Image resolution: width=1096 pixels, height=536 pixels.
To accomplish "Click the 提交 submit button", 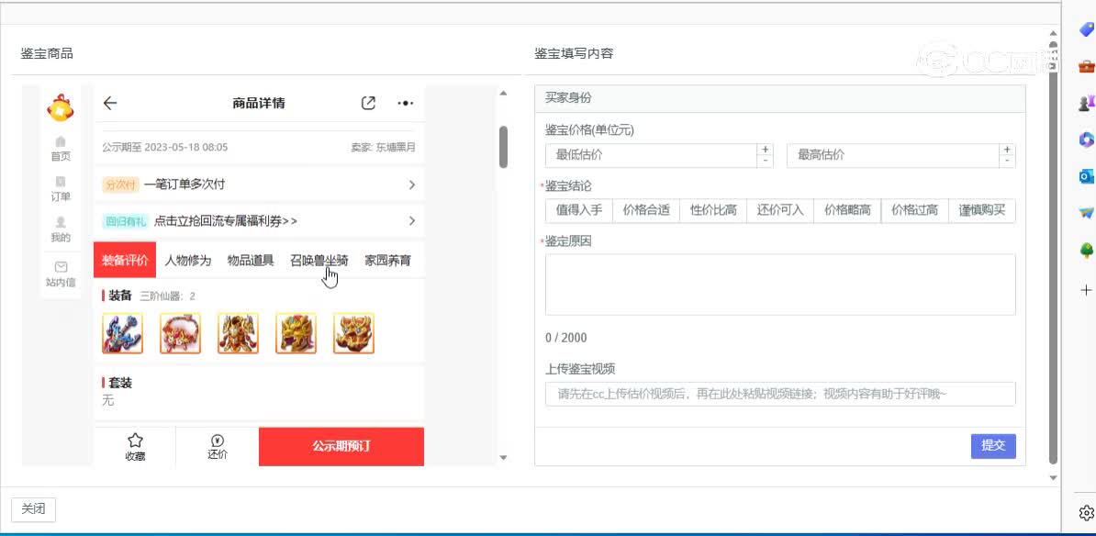I will (x=993, y=446).
